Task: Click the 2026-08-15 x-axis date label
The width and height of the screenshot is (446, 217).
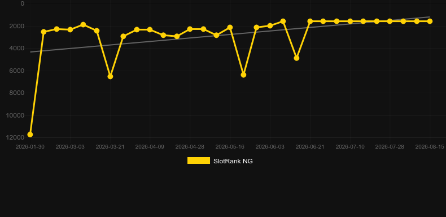Action: pyautogui.click(x=430, y=147)
